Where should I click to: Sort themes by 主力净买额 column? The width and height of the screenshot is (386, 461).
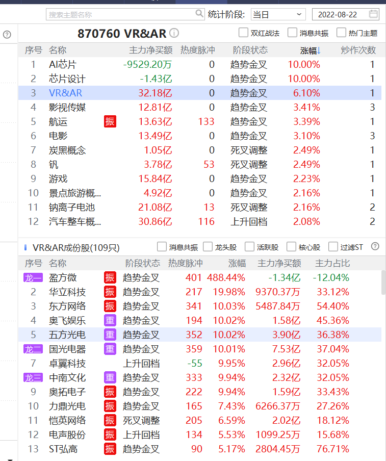(150, 50)
